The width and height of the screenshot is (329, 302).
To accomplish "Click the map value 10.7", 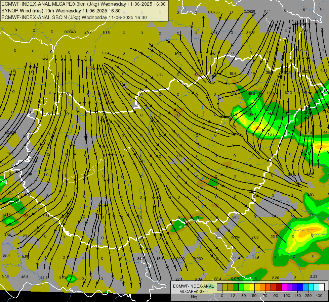I will tap(178, 54).
